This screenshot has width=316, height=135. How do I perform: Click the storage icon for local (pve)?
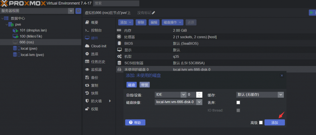click(x=16, y=48)
